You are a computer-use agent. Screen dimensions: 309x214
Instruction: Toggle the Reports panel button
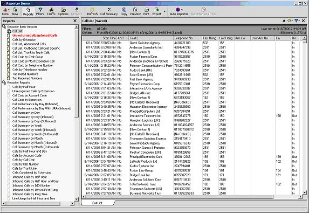point(28,11)
